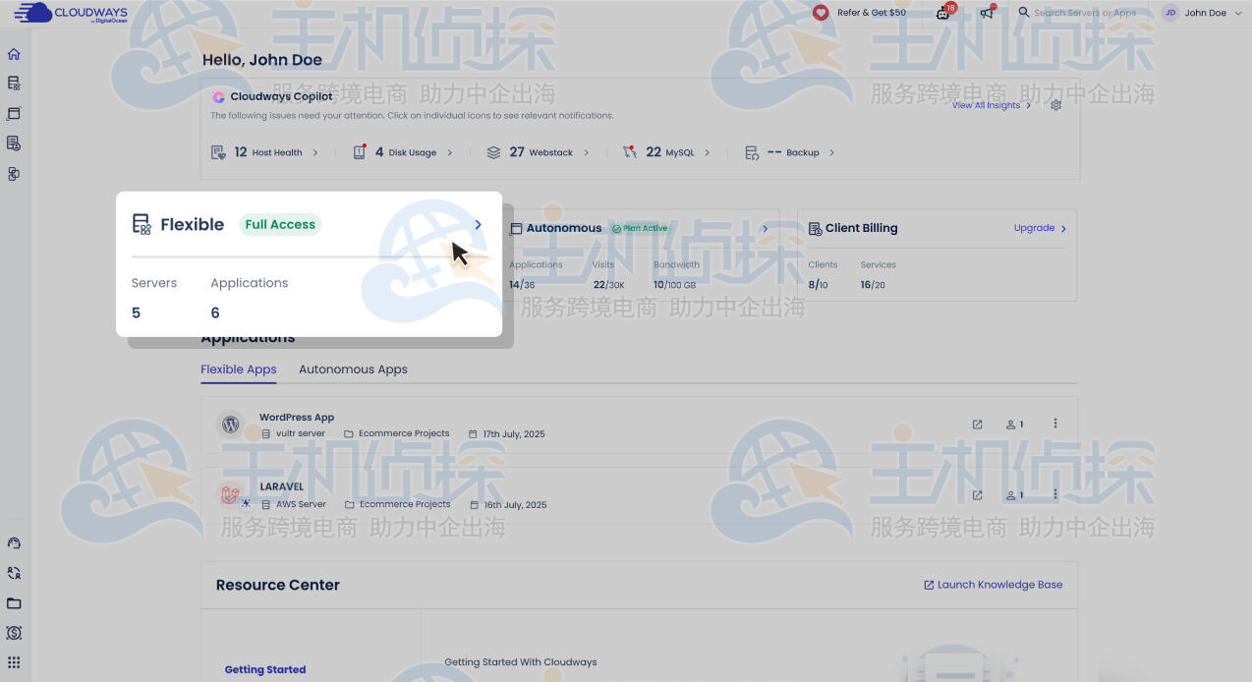Click the 17th July, 2025 date
Image resolution: width=1252 pixels, height=682 pixels.
click(x=514, y=433)
